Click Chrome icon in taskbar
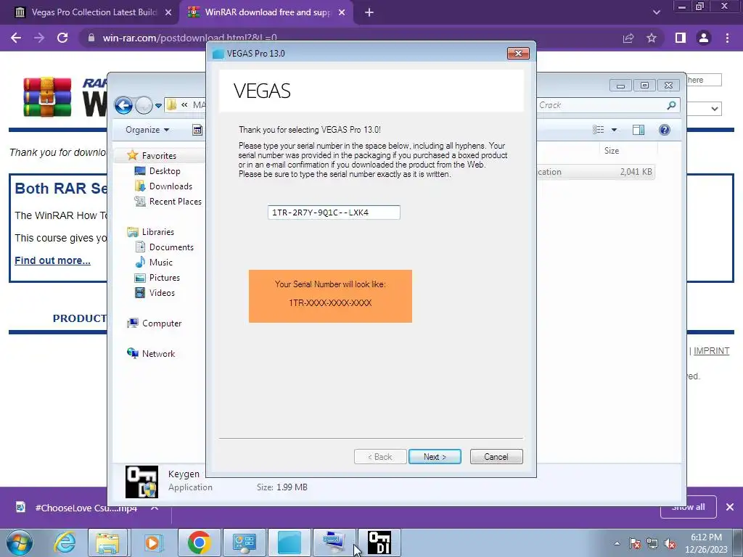743x557 pixels. 199,542
